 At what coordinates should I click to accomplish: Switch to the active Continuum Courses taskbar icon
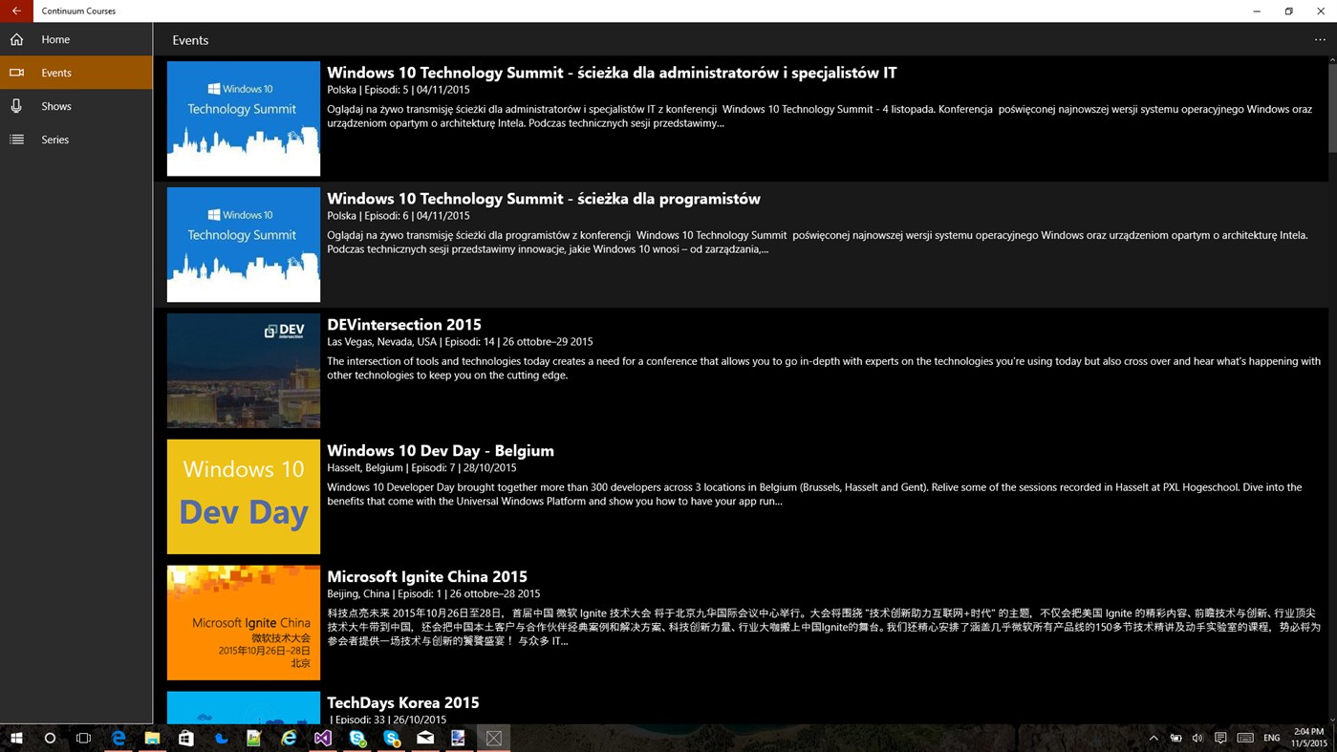click(494, 738)
